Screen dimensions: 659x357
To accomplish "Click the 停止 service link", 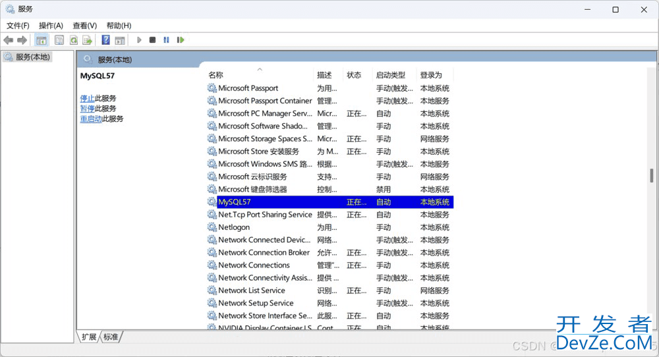I will coord(87,98).
